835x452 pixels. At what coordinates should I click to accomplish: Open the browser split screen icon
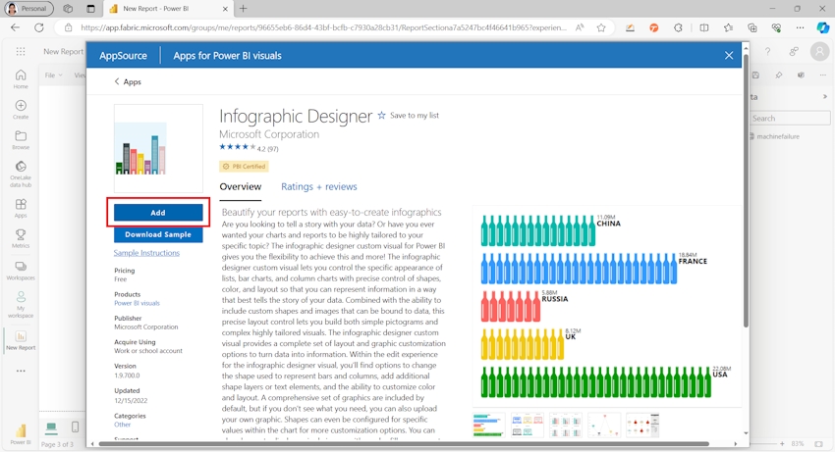[704, 27]
